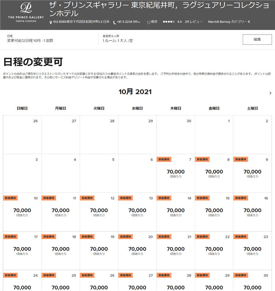The image size is (275, 291).
Task: Select October 9 Saturday date cell
Action: pyautogui.click(x=252, y=173)
